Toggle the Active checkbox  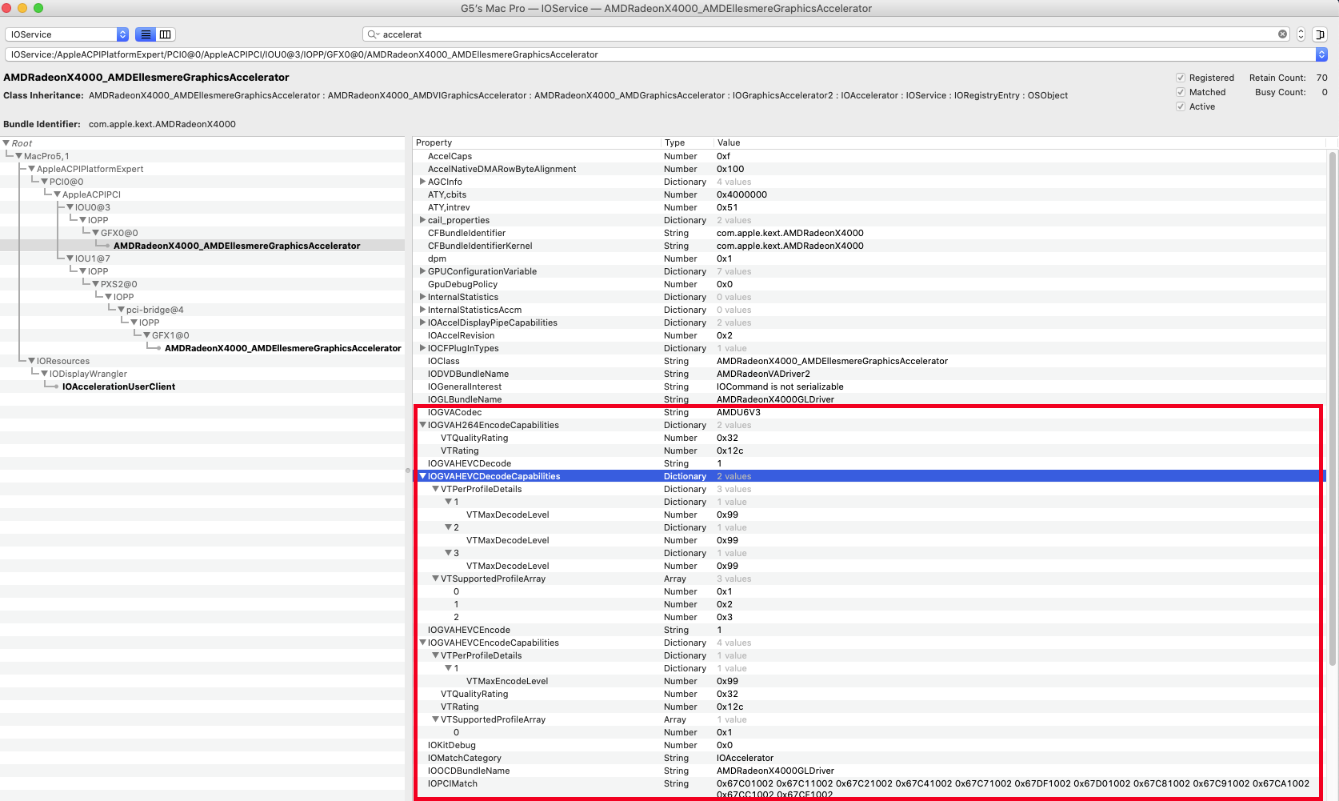click(1181, 106)
